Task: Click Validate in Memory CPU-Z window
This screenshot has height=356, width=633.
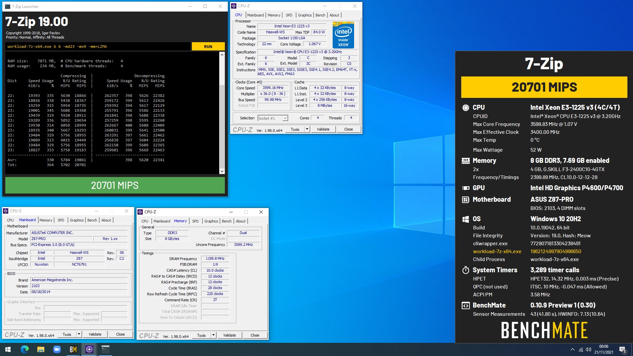Action: click(229, 335)
